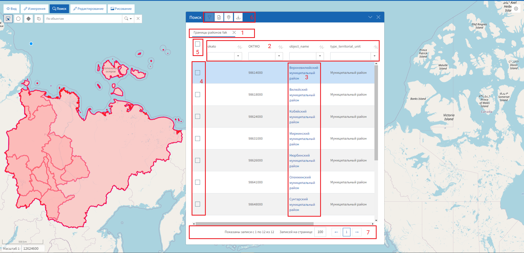The width and height of the screenshot is (524, 253).
Task: Open the okato column filter dropdown
Action: 238,56
